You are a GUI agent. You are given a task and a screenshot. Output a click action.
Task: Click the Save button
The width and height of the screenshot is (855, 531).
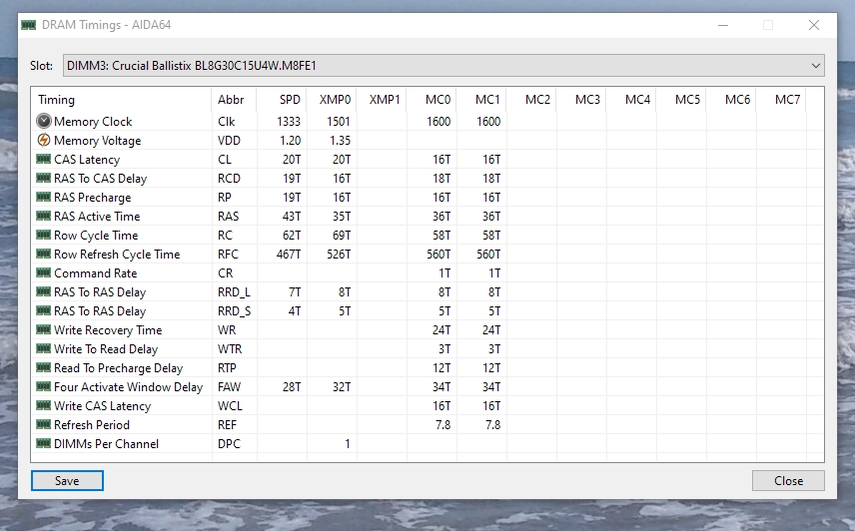tap(67, 481)
